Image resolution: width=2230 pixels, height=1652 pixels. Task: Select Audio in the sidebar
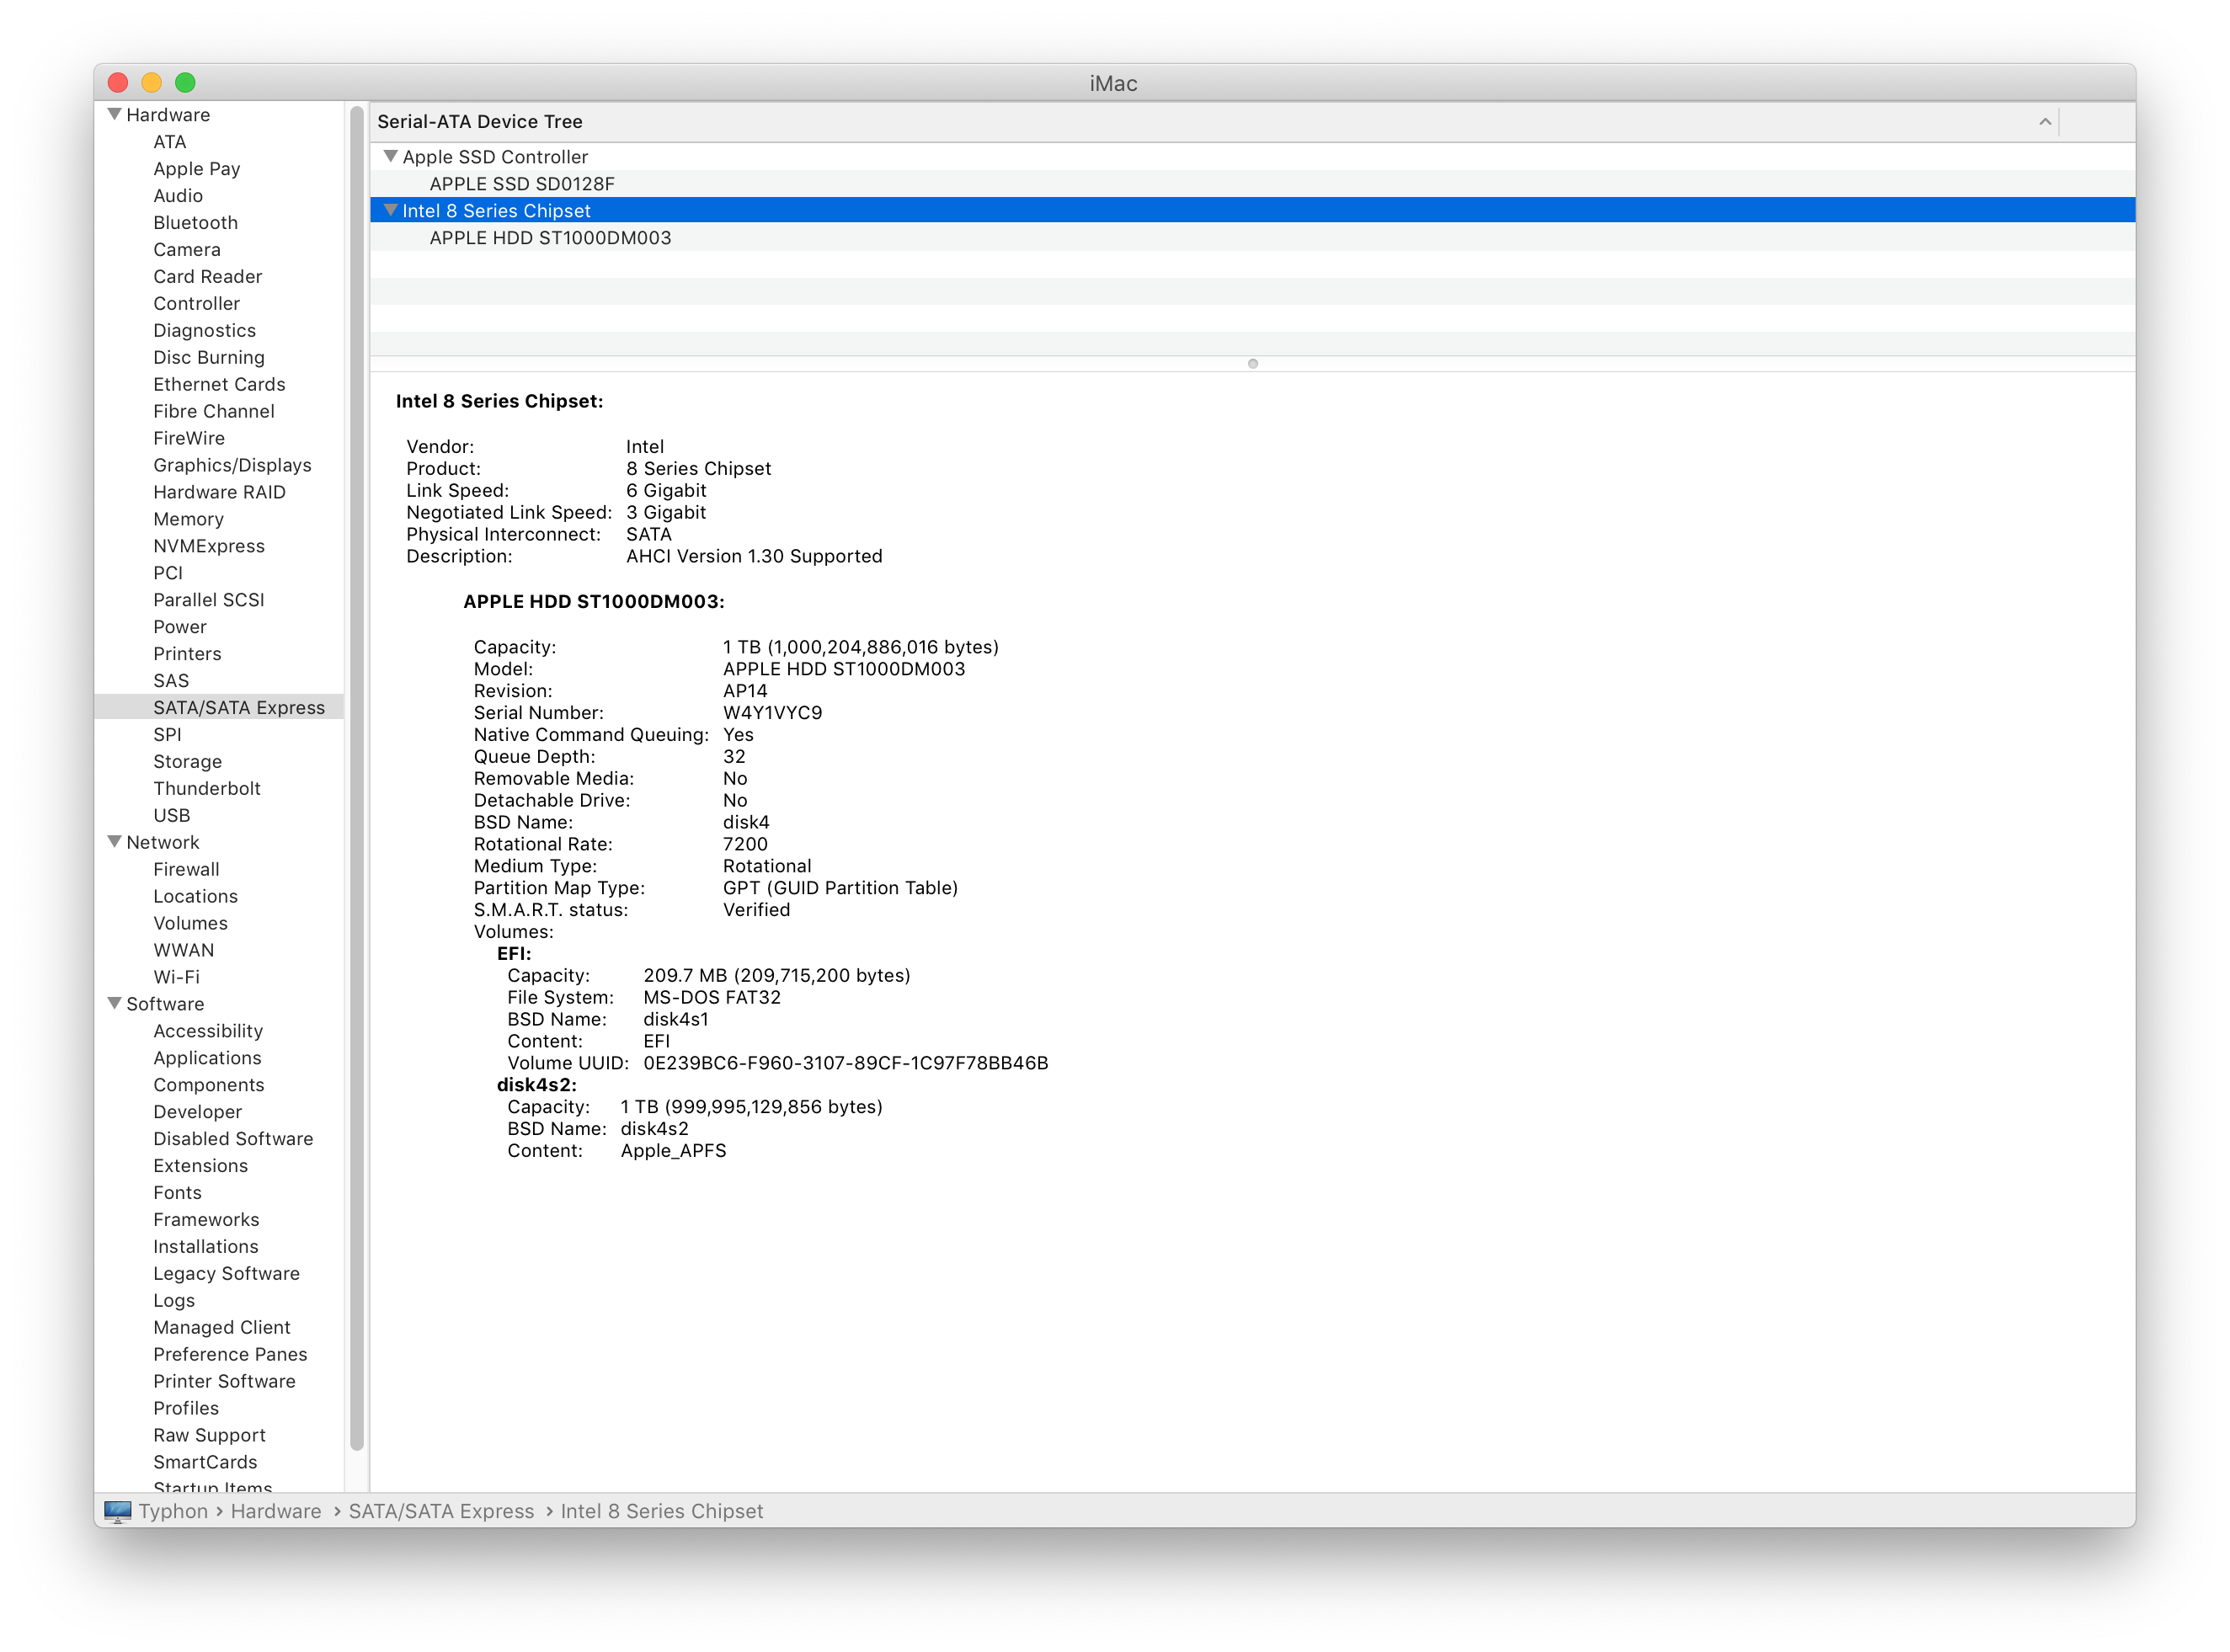point(177,196)
